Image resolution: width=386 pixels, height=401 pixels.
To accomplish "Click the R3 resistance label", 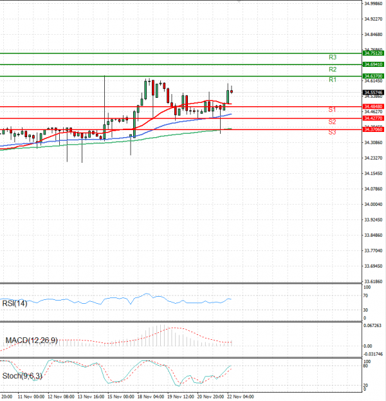I will tap(333, 57).
